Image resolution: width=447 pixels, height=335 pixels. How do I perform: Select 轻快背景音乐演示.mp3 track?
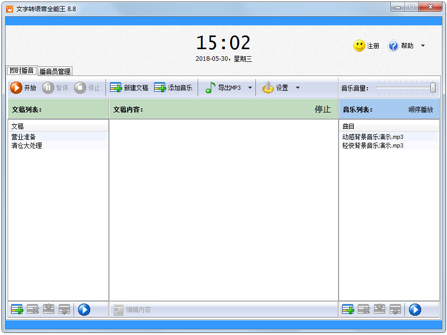tap(389, 145)
